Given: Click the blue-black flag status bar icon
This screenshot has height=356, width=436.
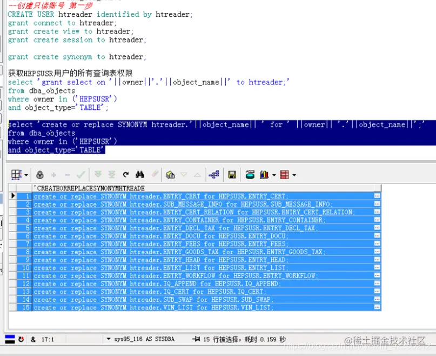Looking at the screenshot, I should pos(10,339).
